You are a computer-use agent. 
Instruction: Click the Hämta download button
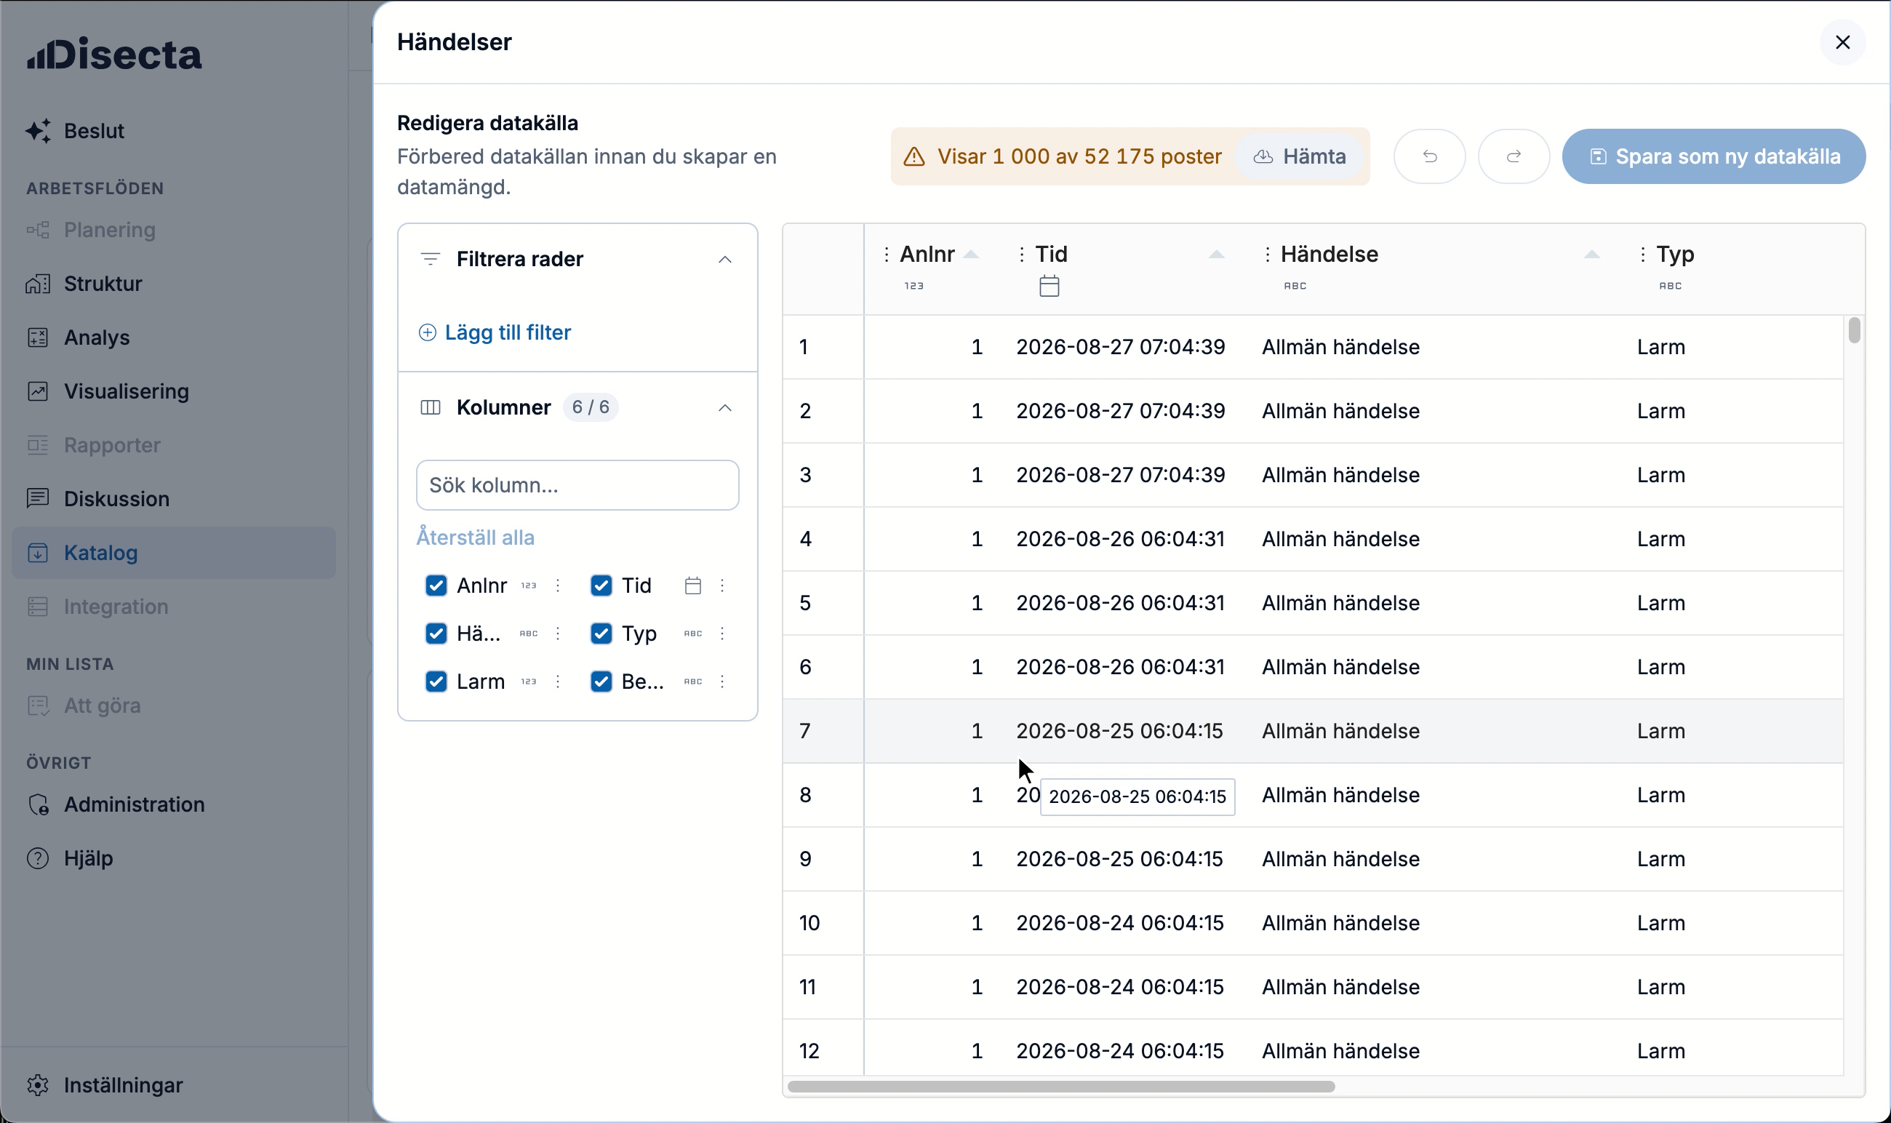[x=1299, y=156]
